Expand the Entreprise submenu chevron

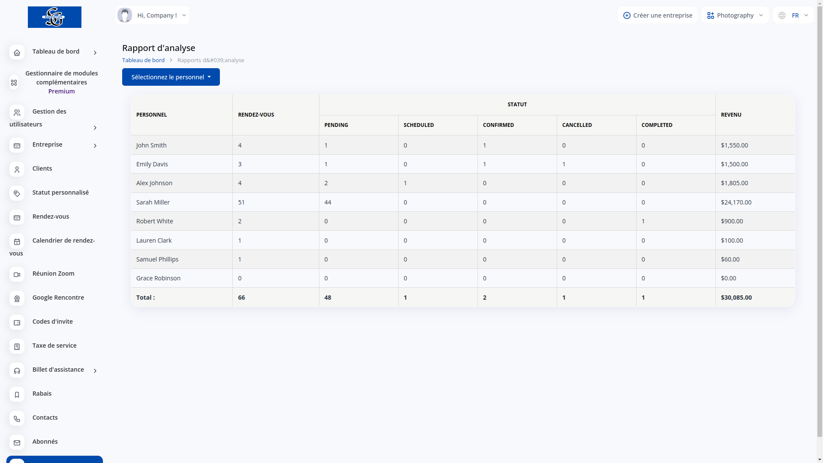[95, 146]
